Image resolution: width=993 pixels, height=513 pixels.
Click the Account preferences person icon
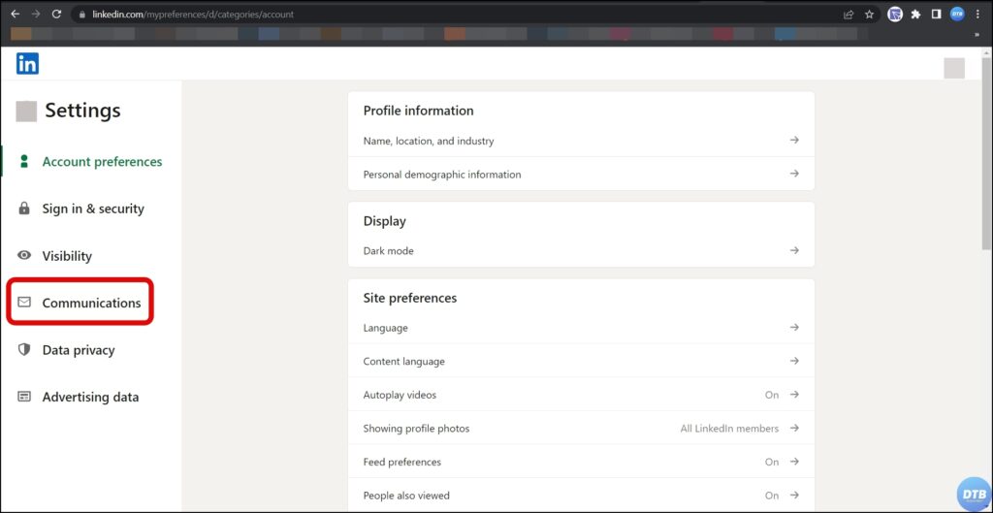pos(24,162)
